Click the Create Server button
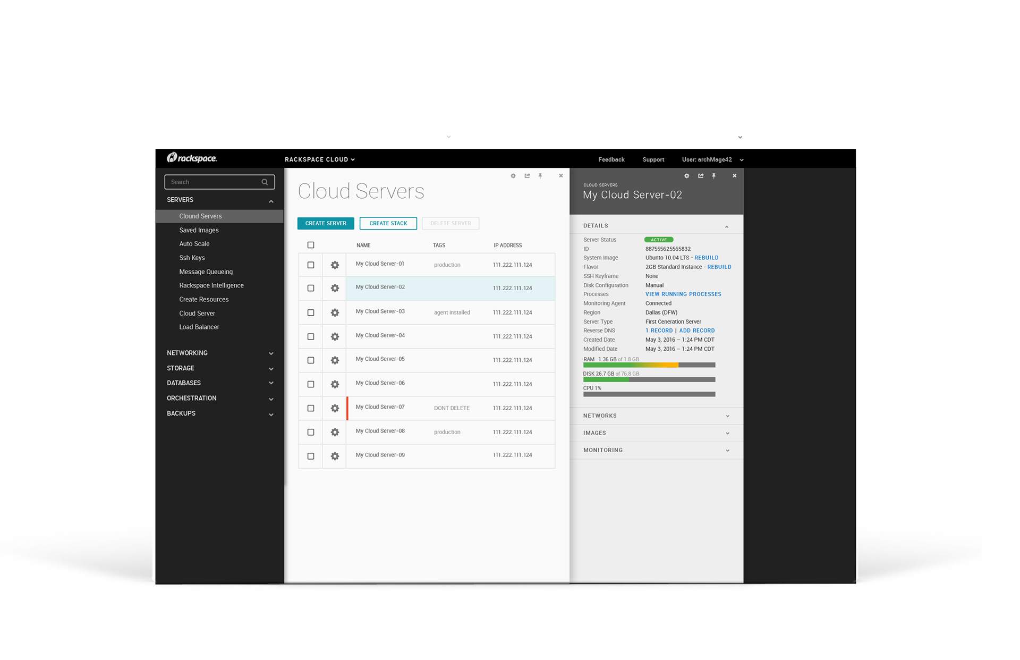This screenshot has height=660, width=1020. pyautogui.click(x=326, y=223)
